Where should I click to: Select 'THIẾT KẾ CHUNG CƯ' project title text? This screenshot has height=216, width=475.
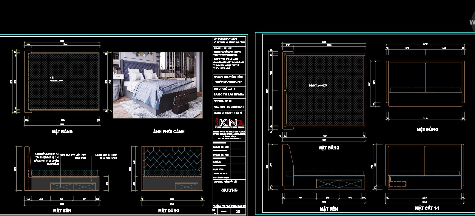(229, 82)
